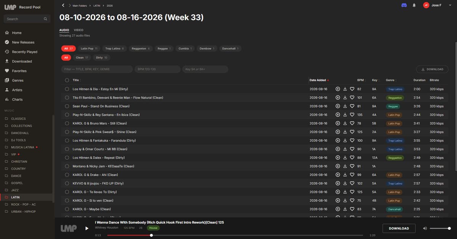Screen dimensions: 457x239
Task: Click the title/BPM/key filter field
Action: [x=97, y=69]
